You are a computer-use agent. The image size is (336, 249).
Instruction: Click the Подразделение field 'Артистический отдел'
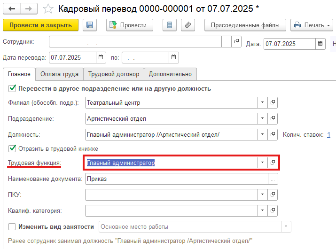(172, 118)
